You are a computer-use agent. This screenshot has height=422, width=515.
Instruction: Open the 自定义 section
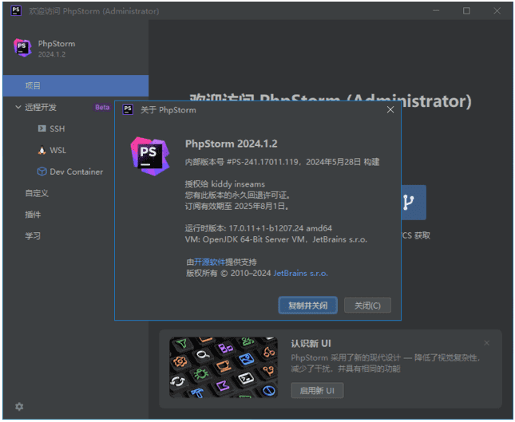[37, 193]
